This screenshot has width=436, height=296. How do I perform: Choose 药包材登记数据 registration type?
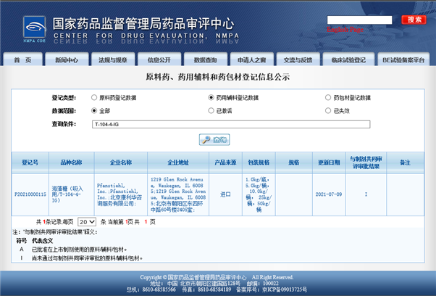328,97
